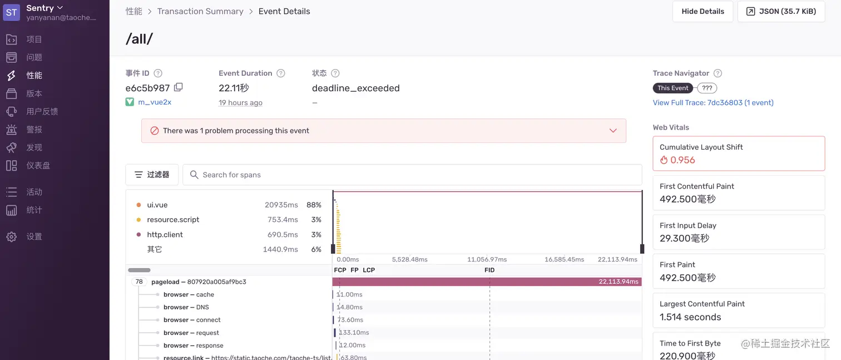Open the Dashboards (仪表盘) icon
Screen dimensions: 841x360
(11, 165)
